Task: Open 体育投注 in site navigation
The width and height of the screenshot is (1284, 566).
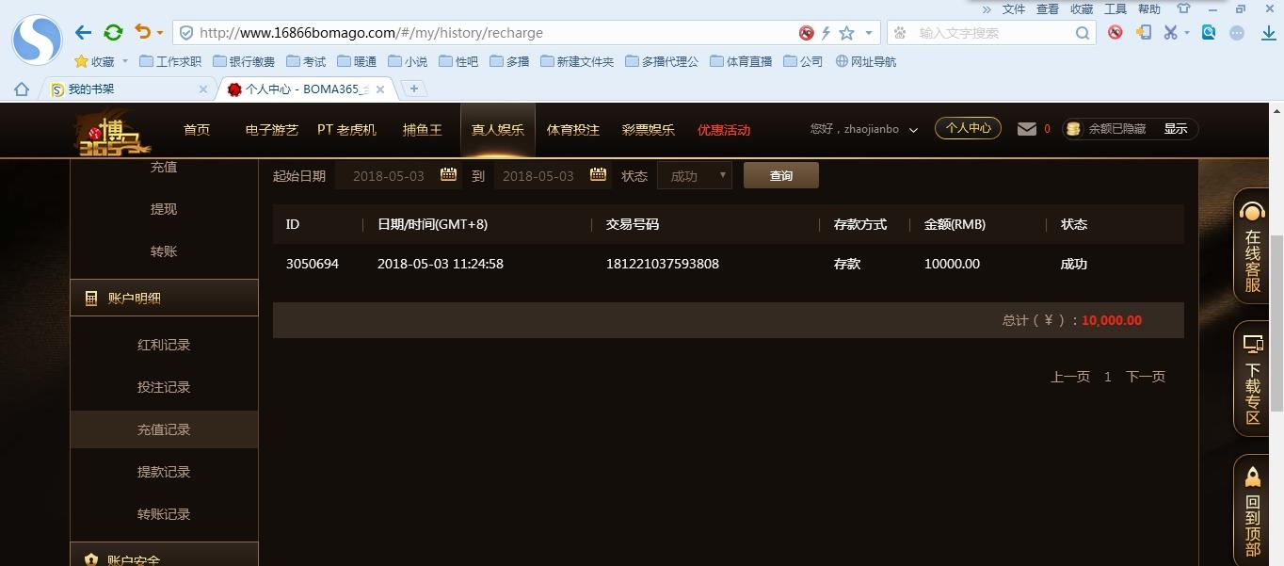Action: 572,130
